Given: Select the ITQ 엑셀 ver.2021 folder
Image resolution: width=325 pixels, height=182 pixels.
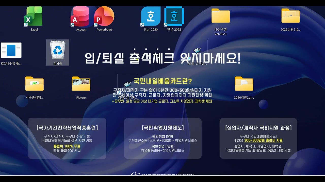Looking at the screenshot, I should (221, 16).
